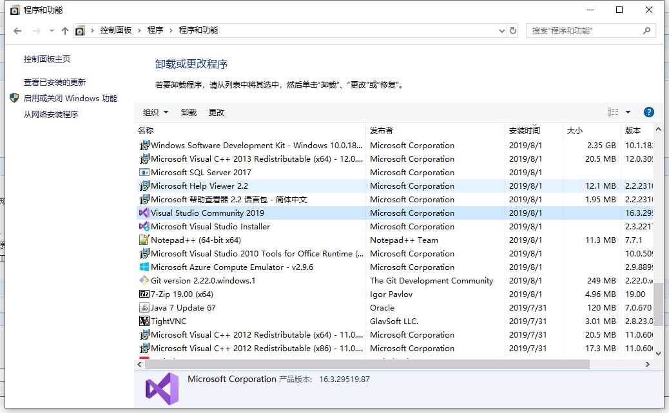Click the search magnifier icon
This screenshot has width=669, height=413.
click(x=647, y=31)
